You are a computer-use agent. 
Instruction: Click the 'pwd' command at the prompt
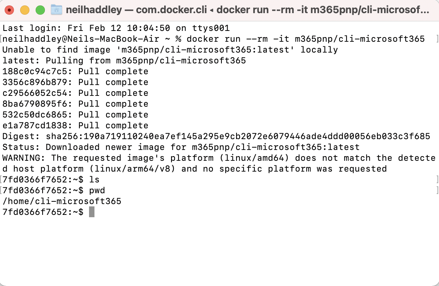pos(97,191)
